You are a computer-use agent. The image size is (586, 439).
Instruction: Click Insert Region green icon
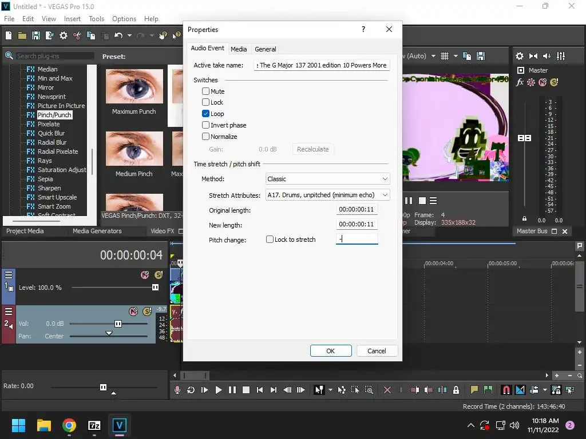coord(488,390)
